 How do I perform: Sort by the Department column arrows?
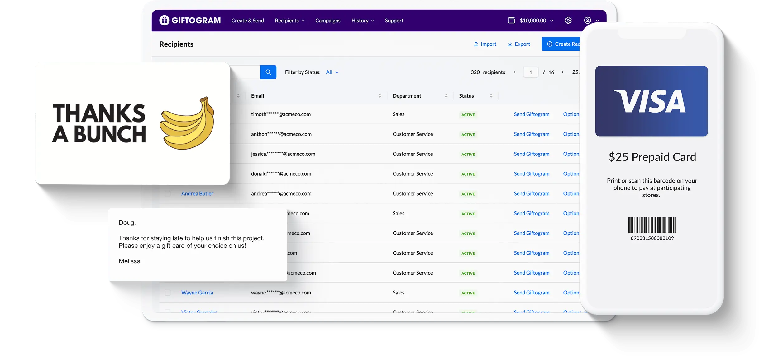[446, 96]
